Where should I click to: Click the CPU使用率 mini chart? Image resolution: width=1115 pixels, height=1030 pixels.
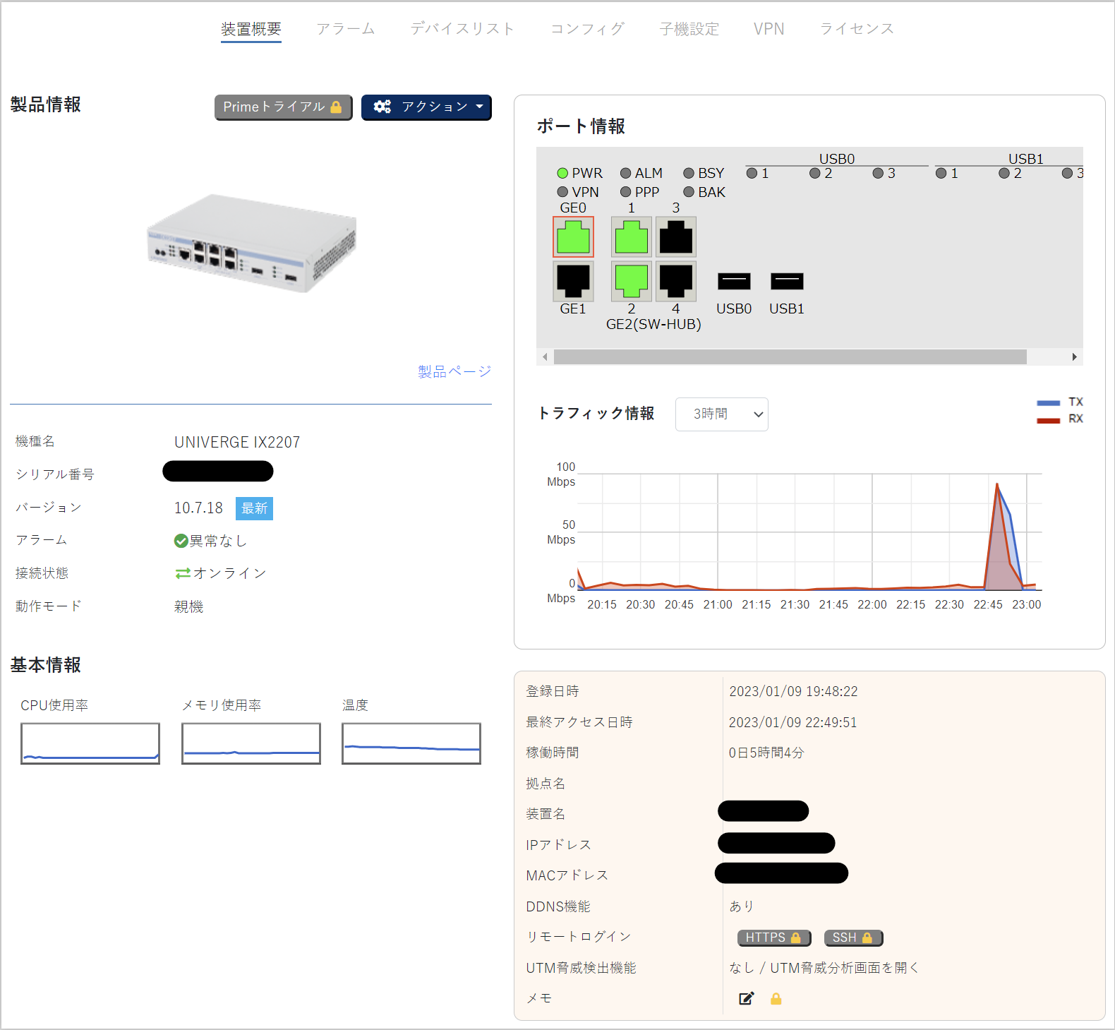90,743
